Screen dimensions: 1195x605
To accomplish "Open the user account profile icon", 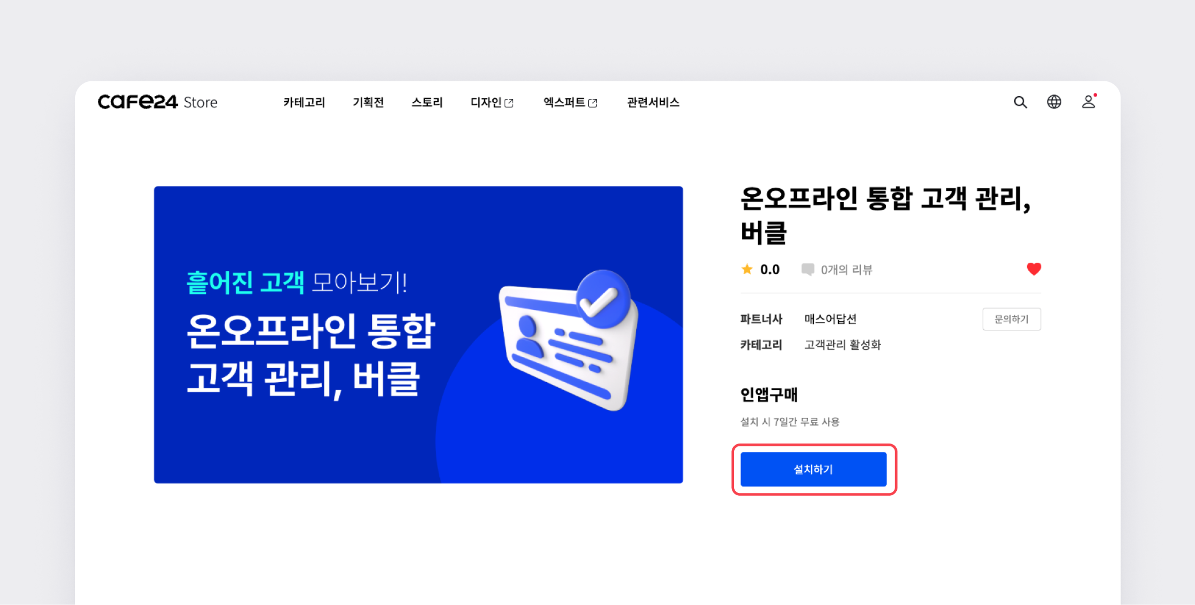I will pos(1089,102).
